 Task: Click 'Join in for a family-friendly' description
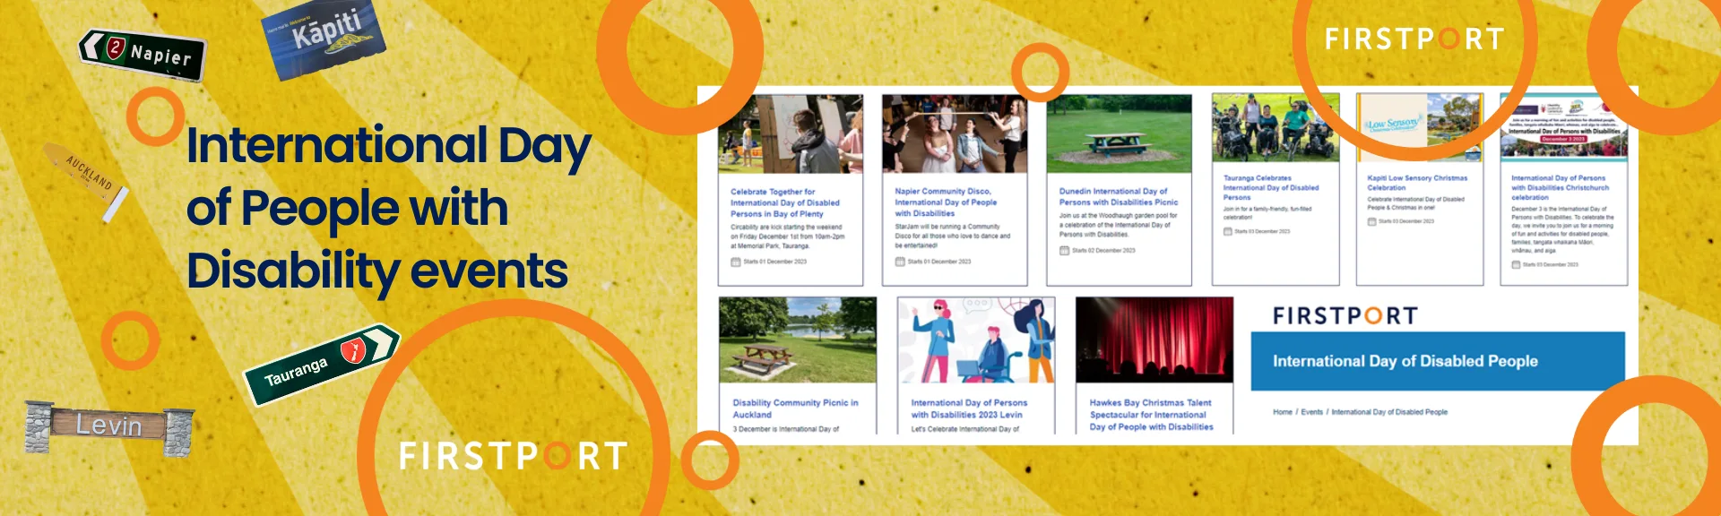1267,212
